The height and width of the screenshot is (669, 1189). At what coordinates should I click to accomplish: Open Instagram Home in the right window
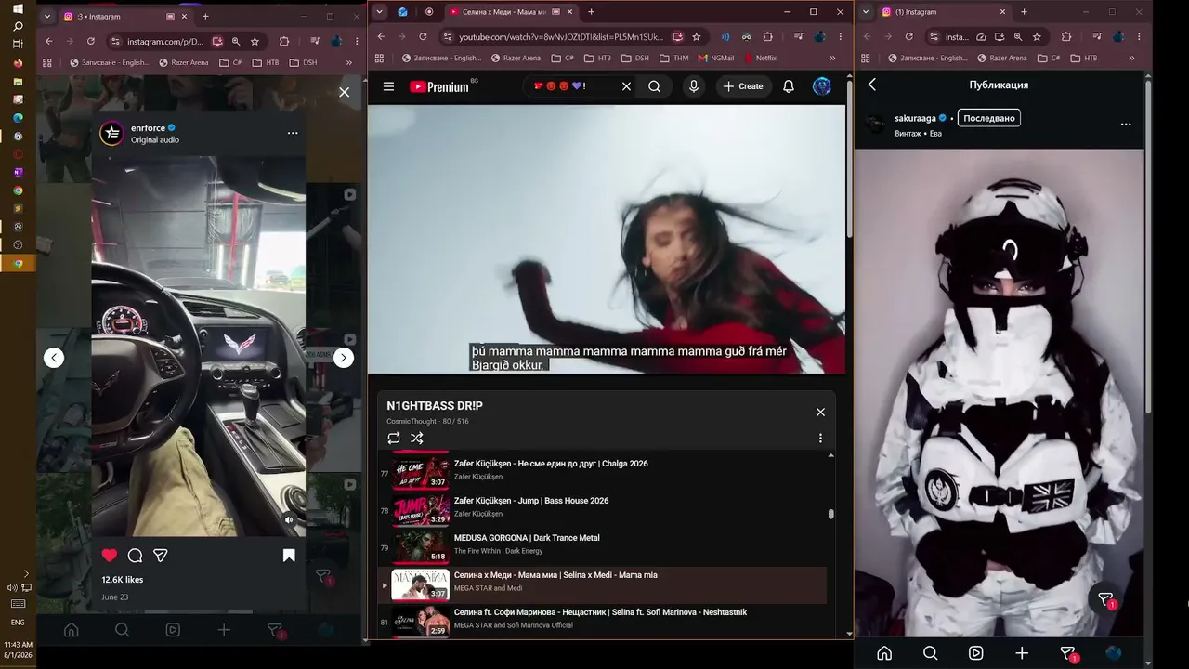(x=884, y=653)
